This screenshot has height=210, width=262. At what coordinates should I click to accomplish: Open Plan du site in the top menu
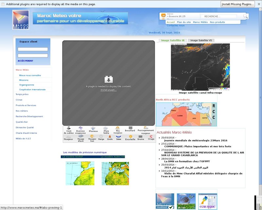[x=184, y=22]
